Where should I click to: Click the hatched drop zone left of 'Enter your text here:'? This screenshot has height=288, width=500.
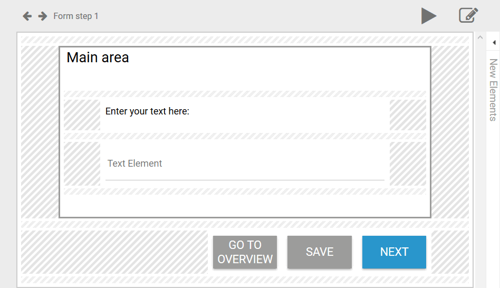(x=82, y=115)
